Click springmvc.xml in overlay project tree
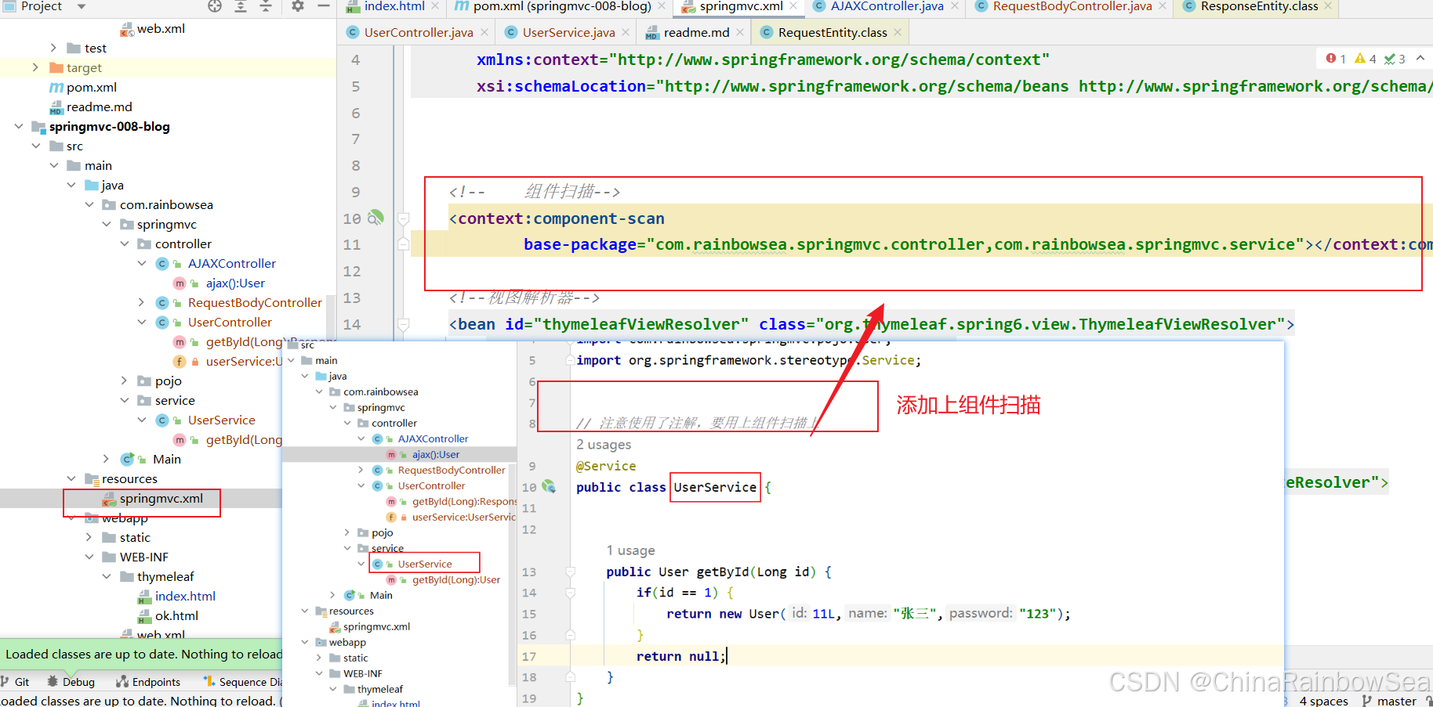The height and width of the screenshot is (707, 1433). pyautogui.click(x=376, y=626)
